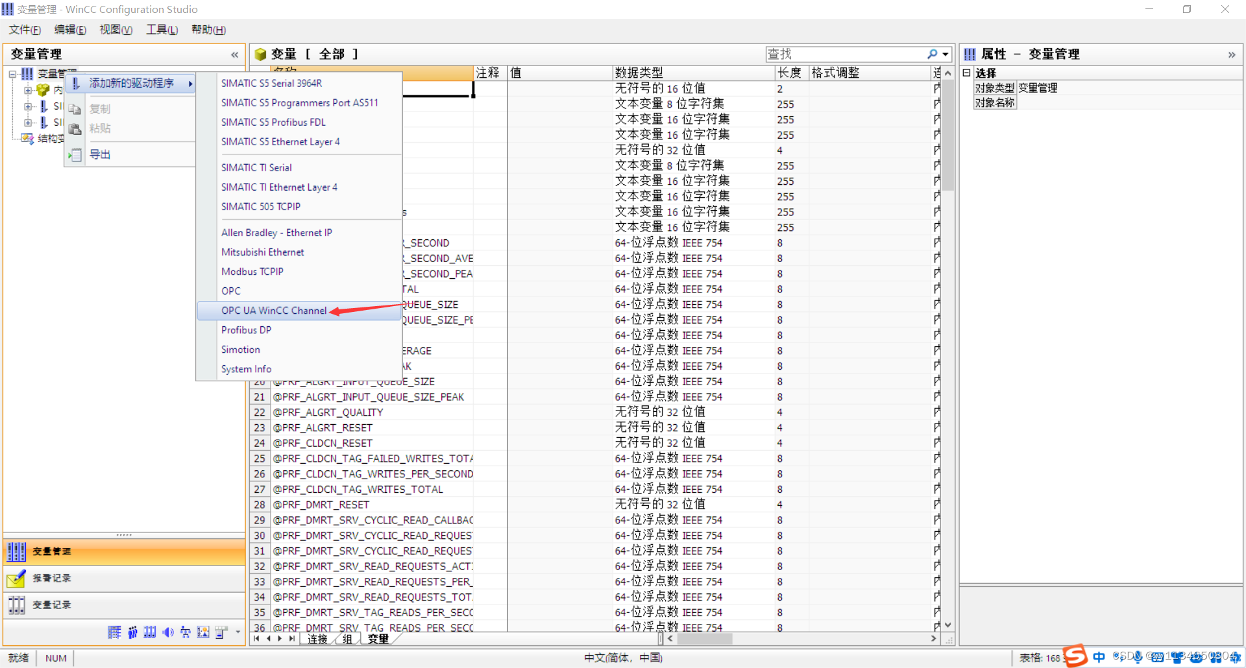Collapse the 变量管理 root tree node
1246x668 pixels.
(12, 74)
